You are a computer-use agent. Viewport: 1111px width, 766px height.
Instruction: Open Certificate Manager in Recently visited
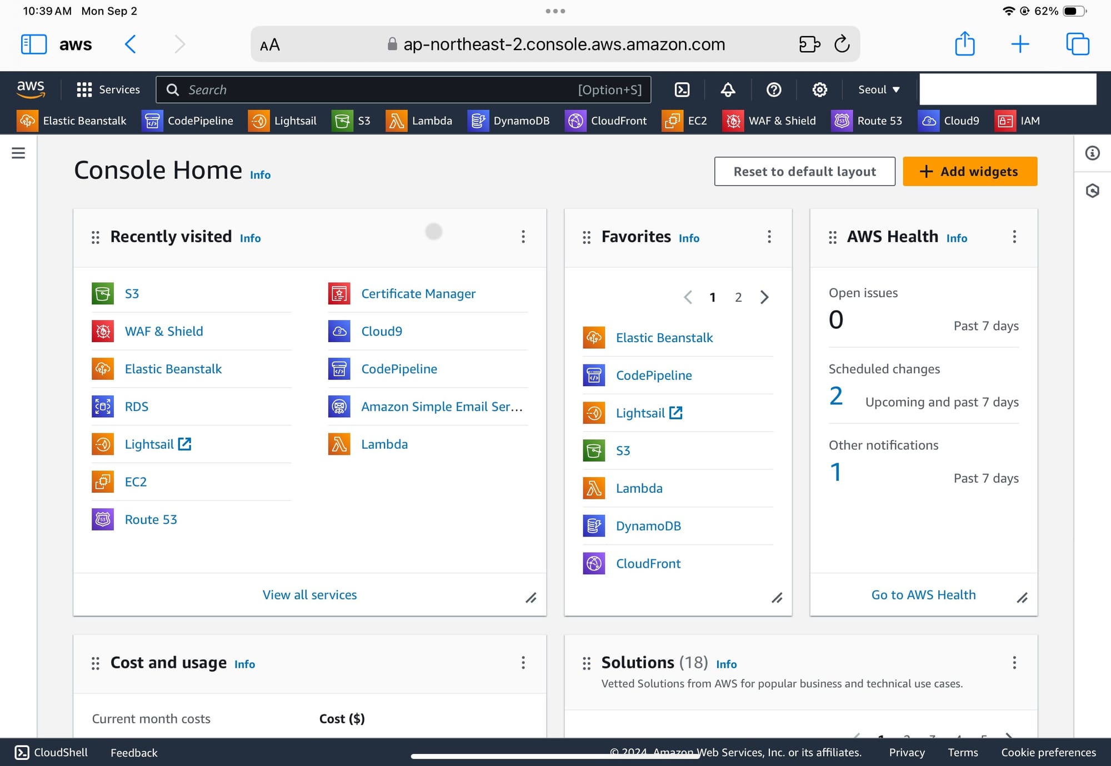point(418,293)
